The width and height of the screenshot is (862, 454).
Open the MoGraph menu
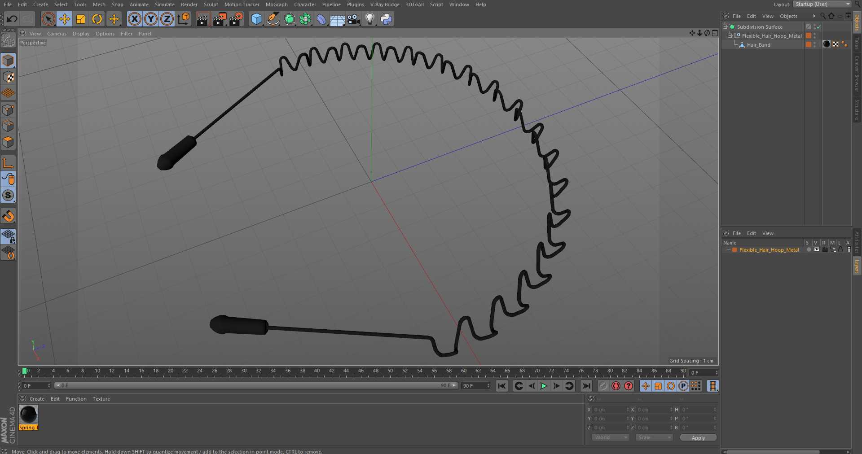click(277, 4)
